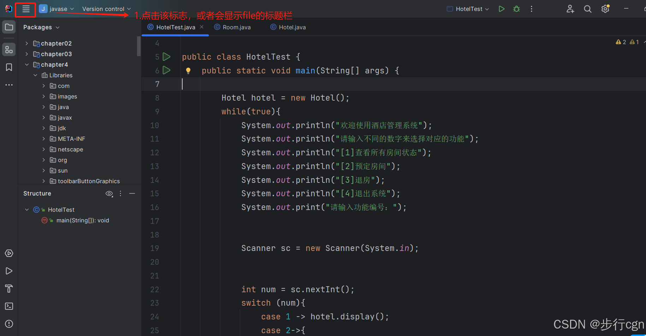Open the Services tool window
Image resolution: width=646 pixels, height=336 pixels.
9,253
